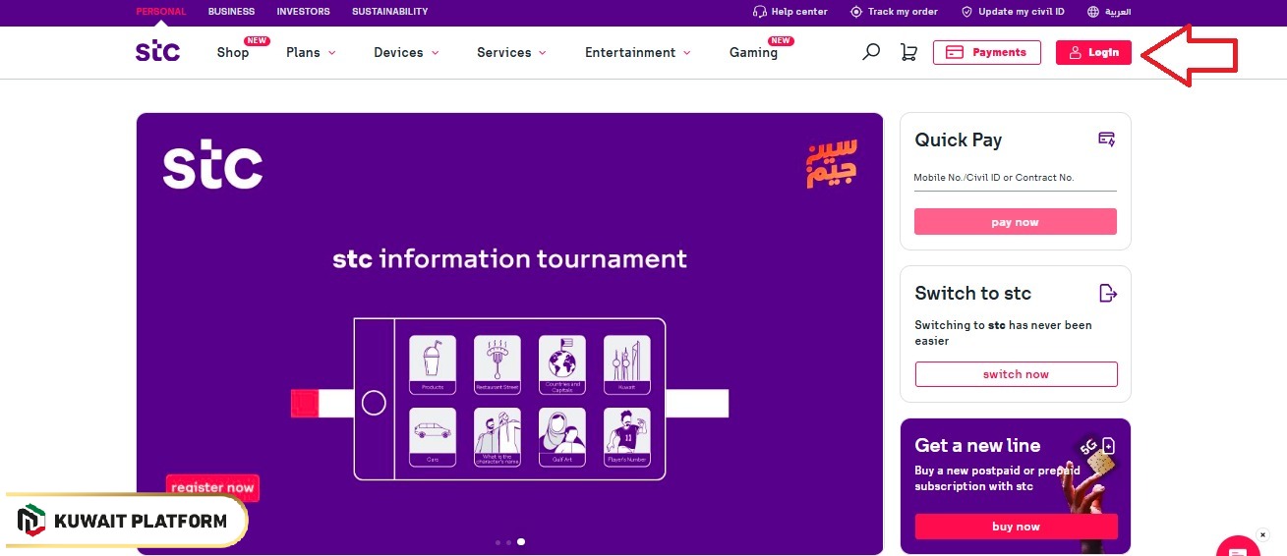This screenshot has height=556, width=1287.
Task: Click the Payments button
Action: (x=986, y=52)
